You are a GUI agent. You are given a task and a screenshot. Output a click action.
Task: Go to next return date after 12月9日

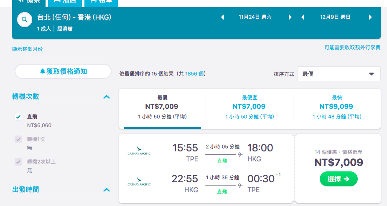point(370,17)
